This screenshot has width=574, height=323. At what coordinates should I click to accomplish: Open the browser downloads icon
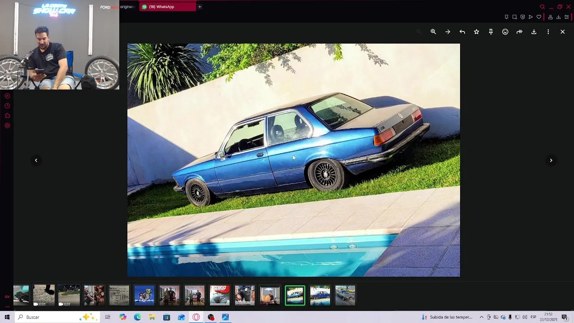[x=558, y=17]
